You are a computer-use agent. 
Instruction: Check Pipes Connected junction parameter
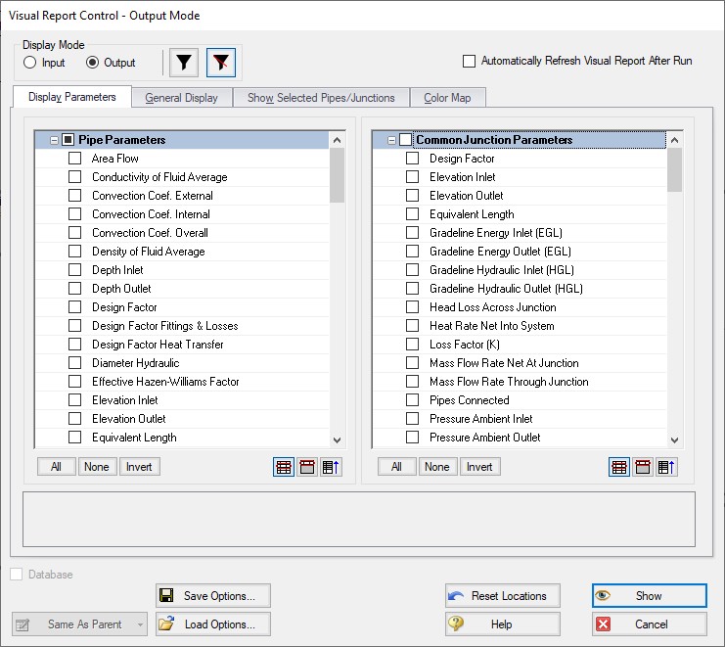point(412,400)
